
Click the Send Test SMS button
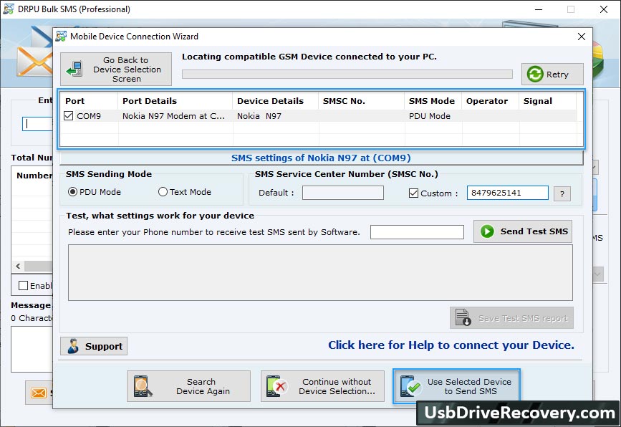tap(523, 231)
